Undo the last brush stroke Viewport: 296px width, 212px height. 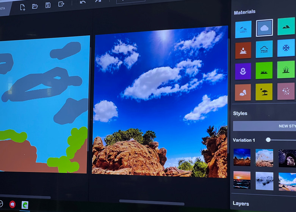coord(83,2)
